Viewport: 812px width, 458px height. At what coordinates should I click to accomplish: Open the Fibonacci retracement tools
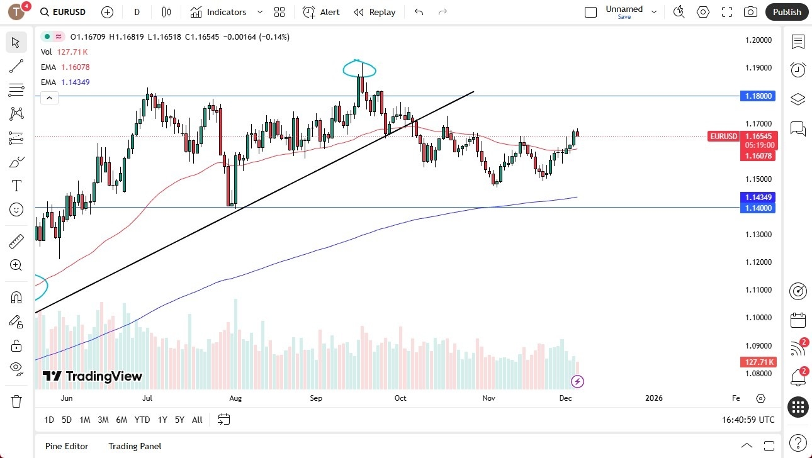(x=16, y=90)
